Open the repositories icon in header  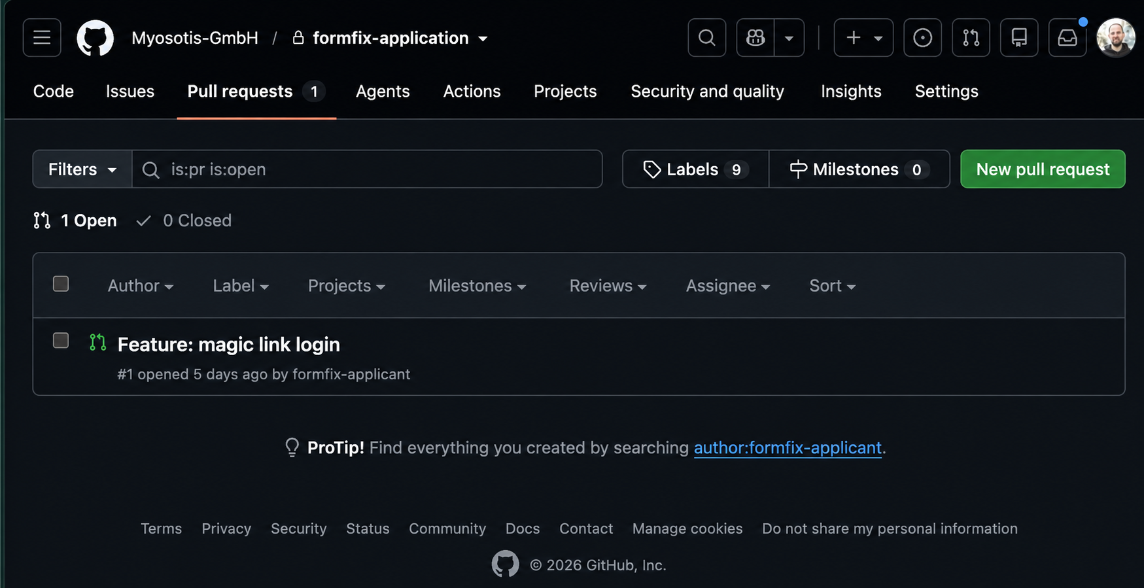pyautogui.click(x=1019, y=38)
